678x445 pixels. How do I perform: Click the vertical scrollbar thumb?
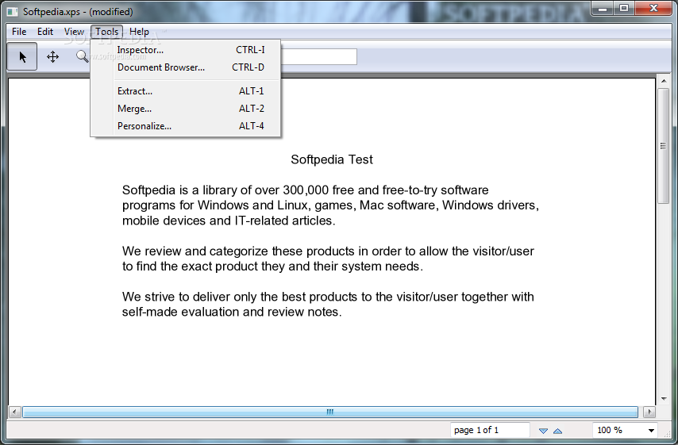tap(663, 146)
